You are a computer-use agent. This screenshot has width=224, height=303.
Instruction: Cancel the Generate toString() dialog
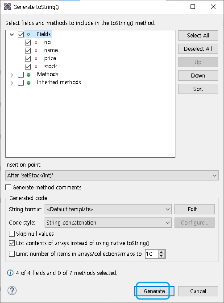click(x=198, y=291)
